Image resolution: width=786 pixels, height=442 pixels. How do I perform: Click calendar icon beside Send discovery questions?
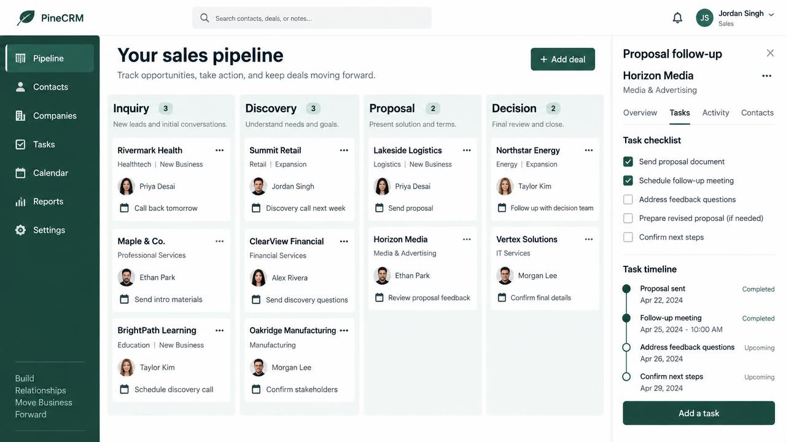[x=256, y=300]
